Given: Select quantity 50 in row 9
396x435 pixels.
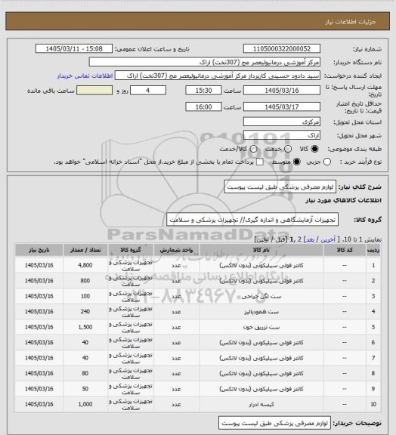Looking at the screenshot, I should (85, 389).
